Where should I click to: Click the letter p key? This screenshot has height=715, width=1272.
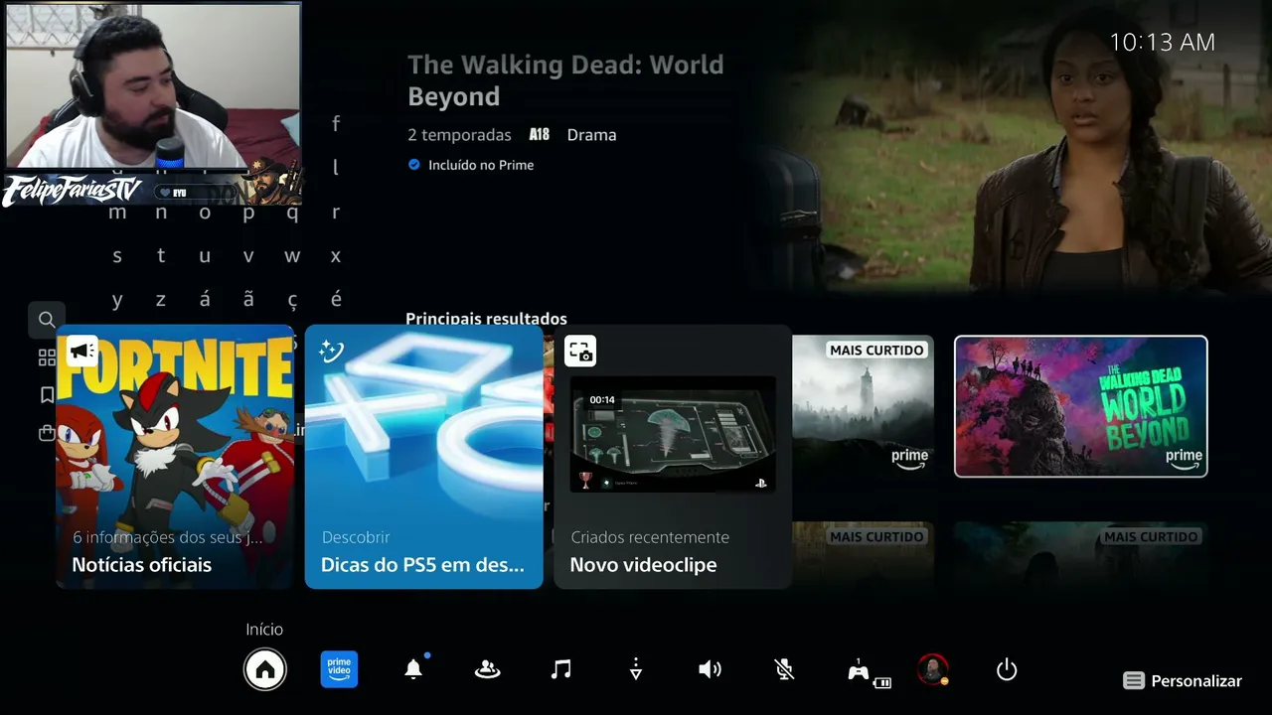[x=248, y=213]
